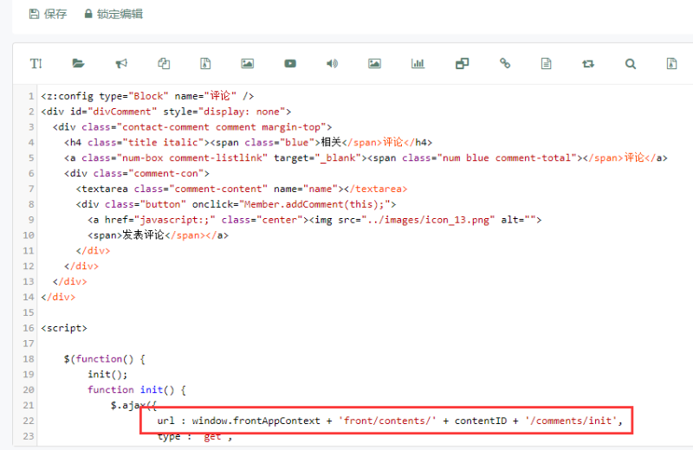693x450 pixels.
Task: Click the Save button
Action: [x=48, y=14]
